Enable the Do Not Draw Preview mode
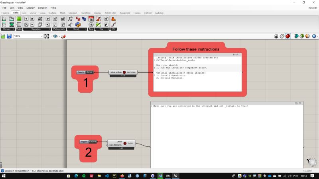 click(x=276, y=36)
